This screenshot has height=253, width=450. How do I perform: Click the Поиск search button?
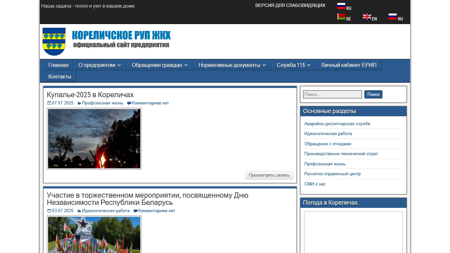[x=373, y=94]
